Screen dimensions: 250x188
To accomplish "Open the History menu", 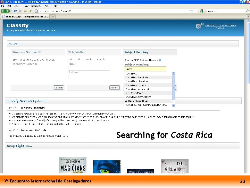I will [25, 6].
